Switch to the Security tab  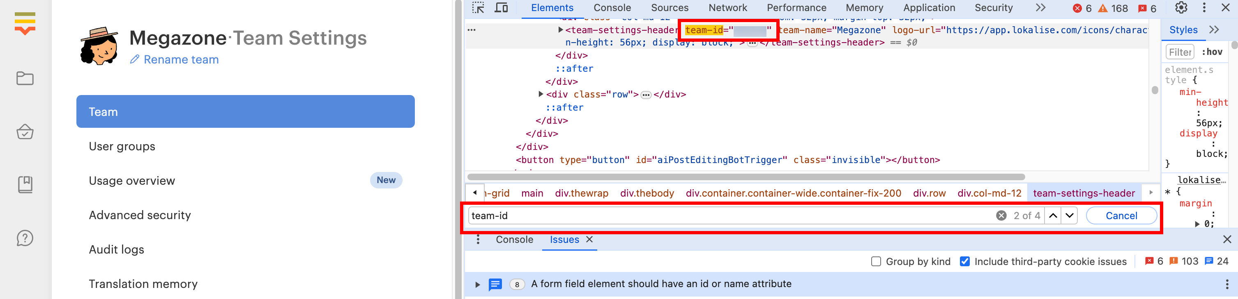[x=993, y=8]
